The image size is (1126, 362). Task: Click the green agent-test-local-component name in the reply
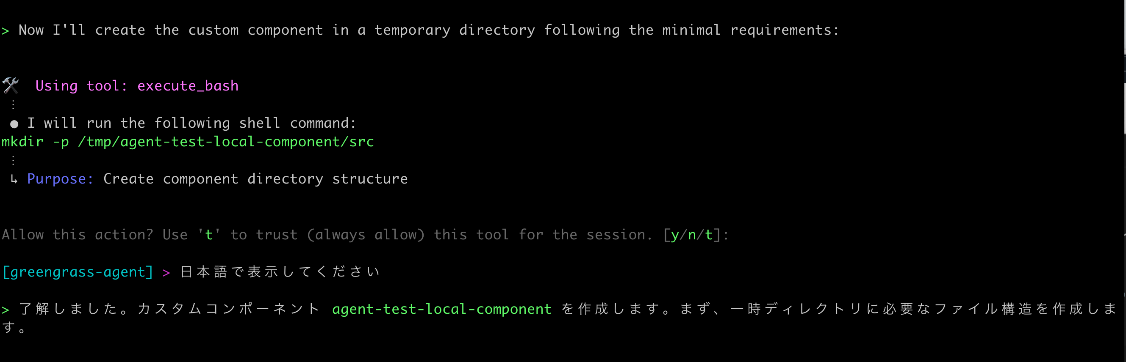441,309
